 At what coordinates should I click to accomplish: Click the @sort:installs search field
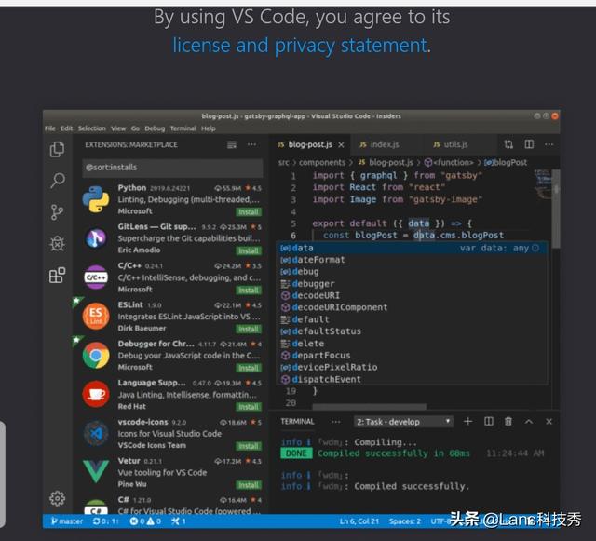[172, 168]
